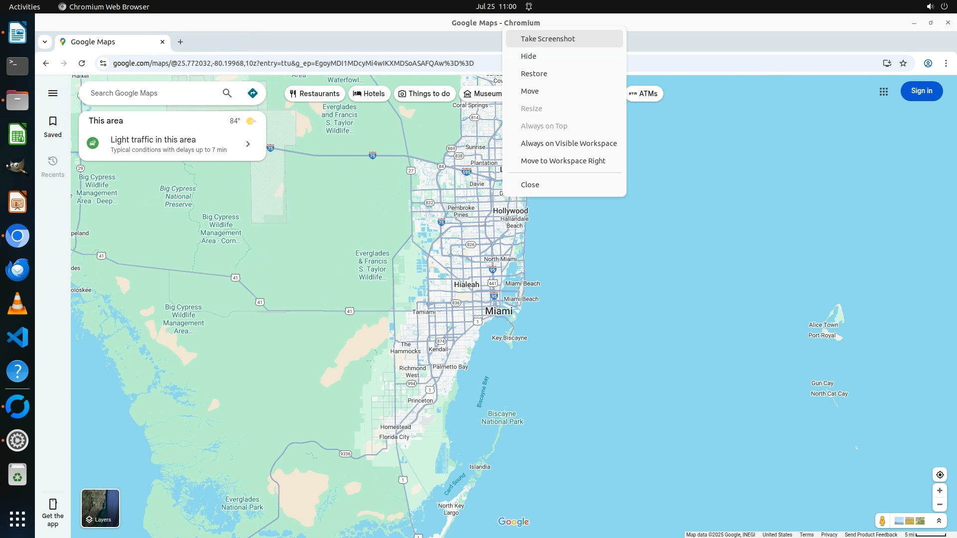Open the tab search dropdown arrow
Viewport: 957px width, 538px height.
[x=45, y=42]
